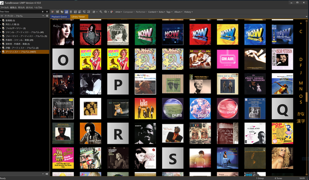Image resolution: width=309 pixels, height=180 pixels.
Task: Open the アーティスト - アルバム tree selector combo box
Action: [24, 16]
